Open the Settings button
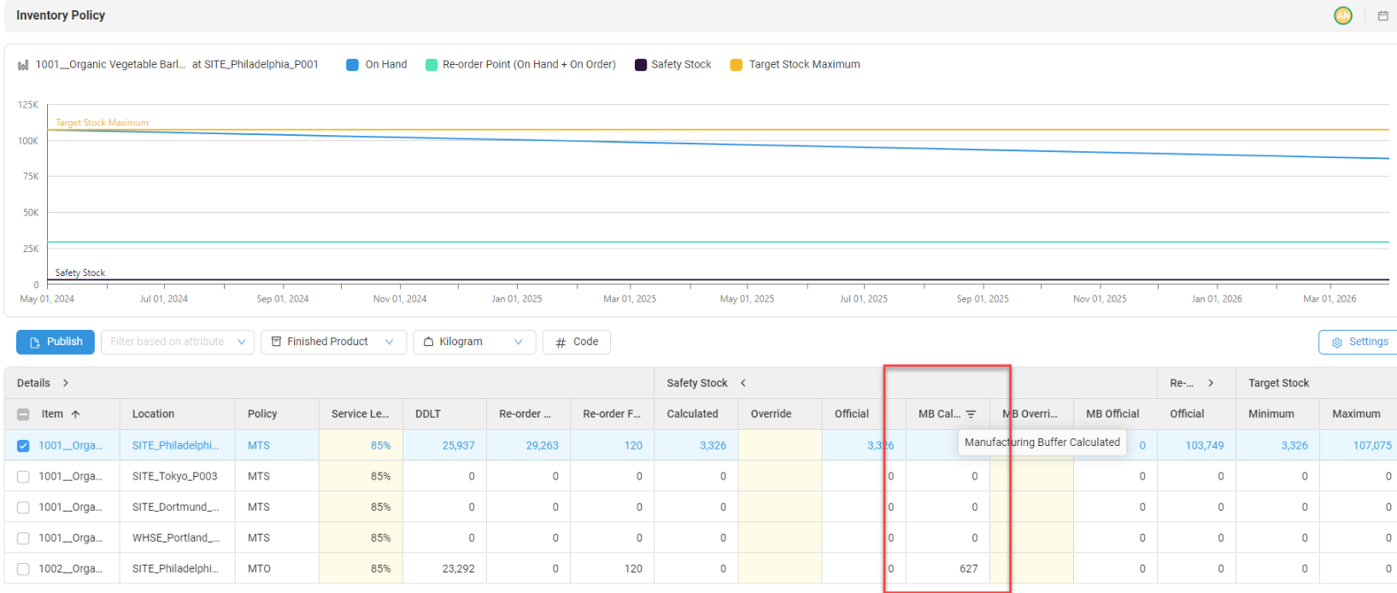The width and height of the screenshot is (1397, 593). point(1359,342)
